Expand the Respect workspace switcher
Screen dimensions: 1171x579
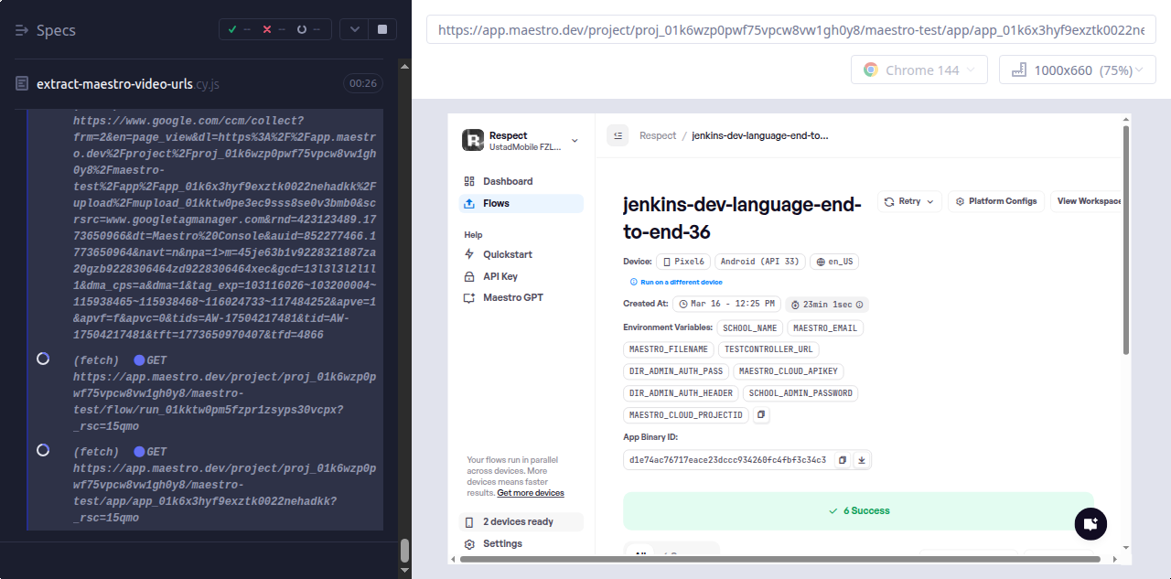[x=575, y=140]
